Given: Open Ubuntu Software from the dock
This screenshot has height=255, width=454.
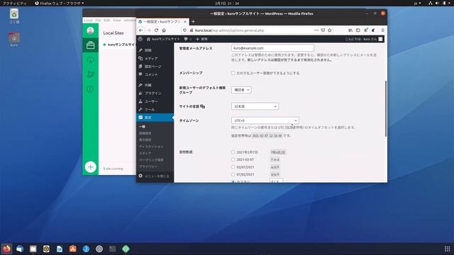Looking at the screenshot, I should pos(72,249).
